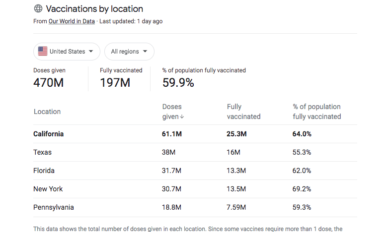386x232 pixels.
Task: Click the arrow in the United States selector
Action: click(x=91, y=52)
